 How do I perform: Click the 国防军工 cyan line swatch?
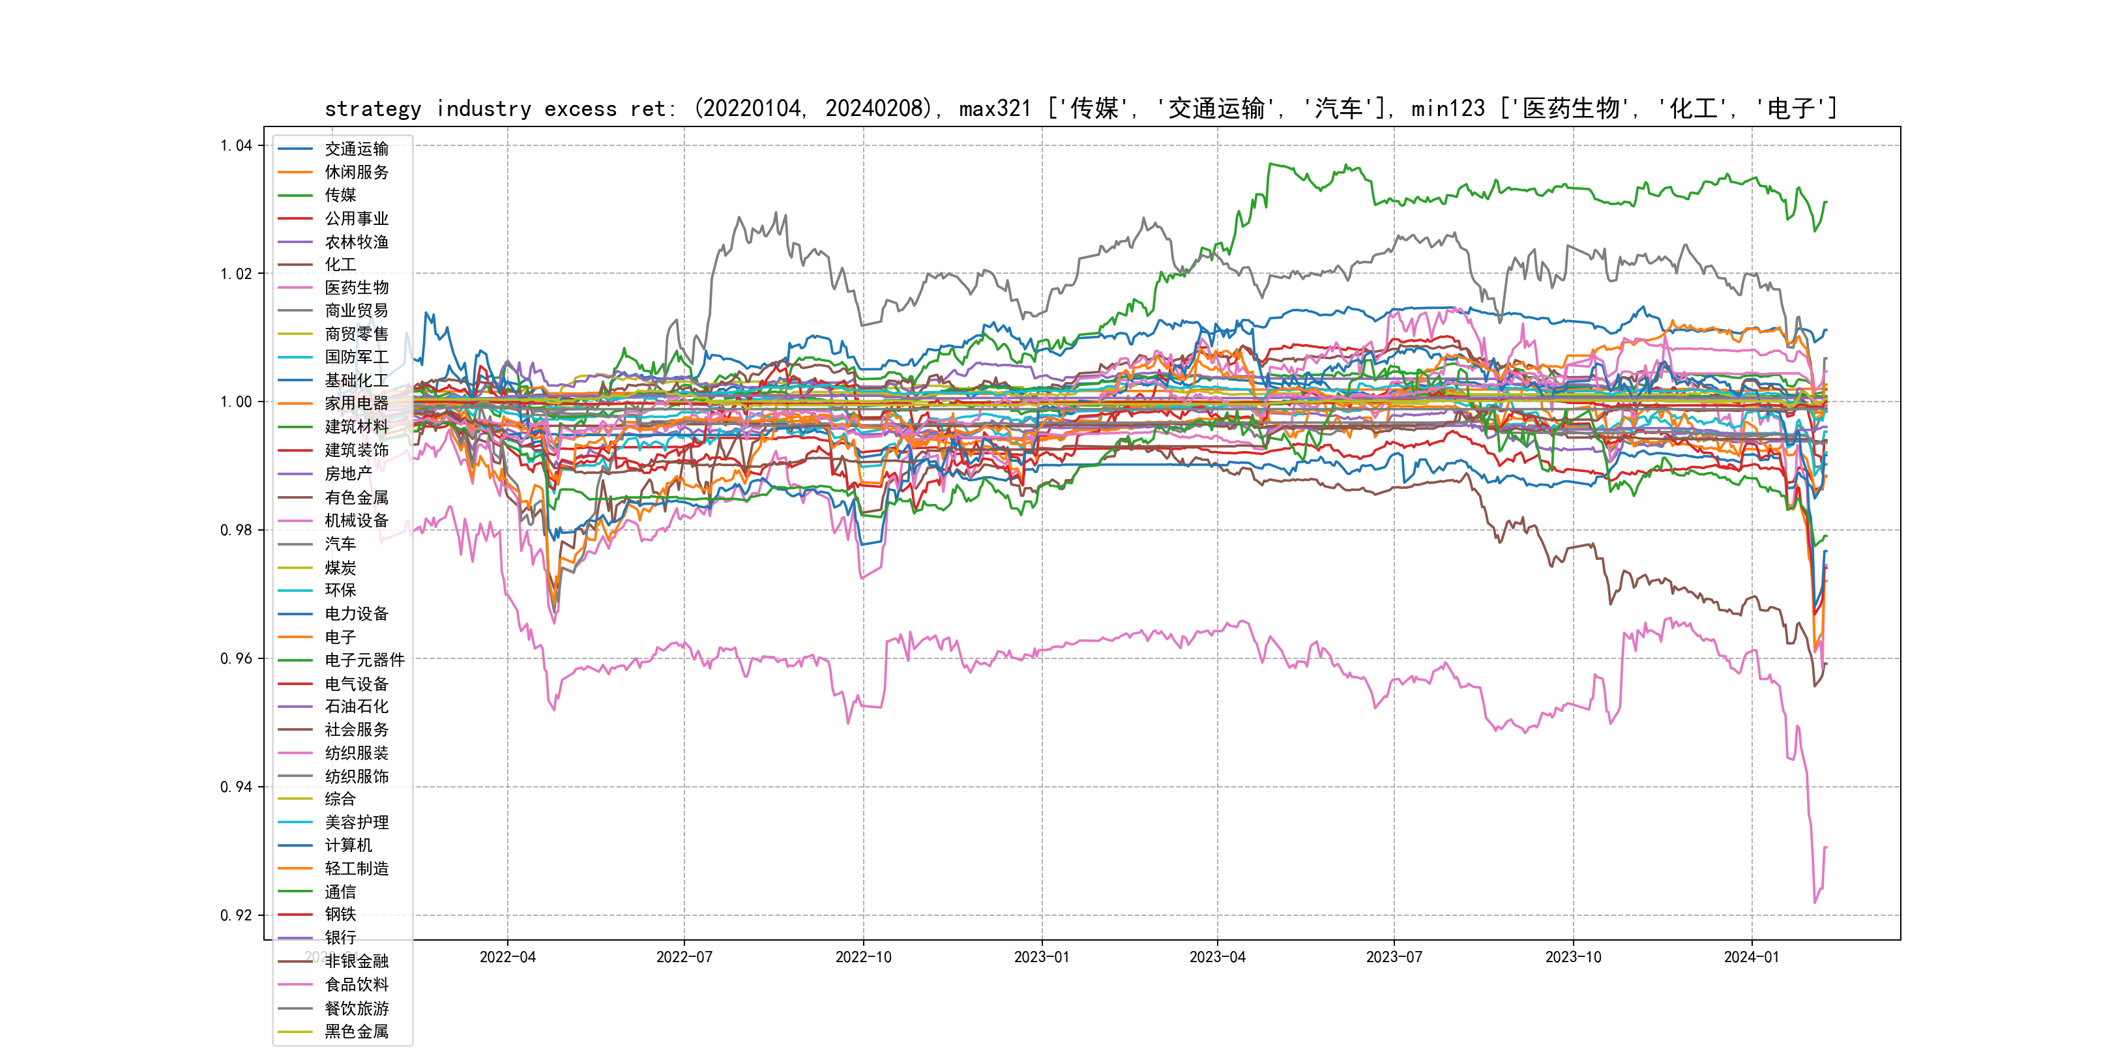295,357
